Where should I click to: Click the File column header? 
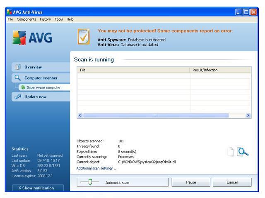click(133, 70)
